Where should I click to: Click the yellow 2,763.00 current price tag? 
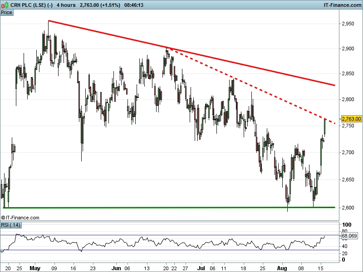[351, 119]
